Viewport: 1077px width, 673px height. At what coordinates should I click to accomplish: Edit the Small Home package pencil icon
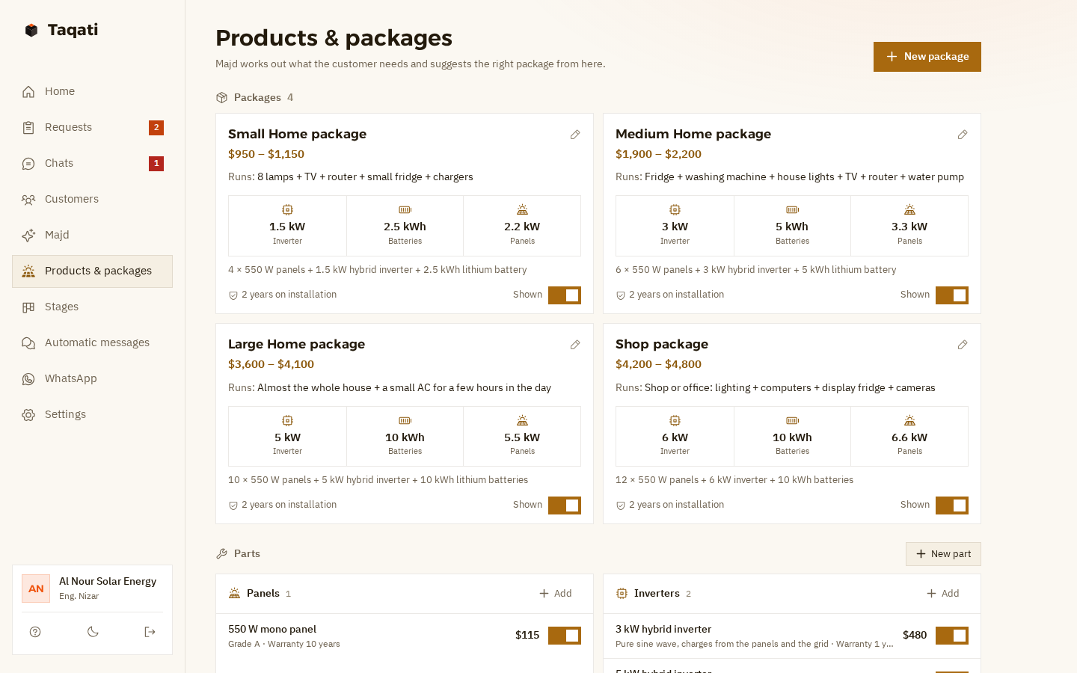(575, 135)
